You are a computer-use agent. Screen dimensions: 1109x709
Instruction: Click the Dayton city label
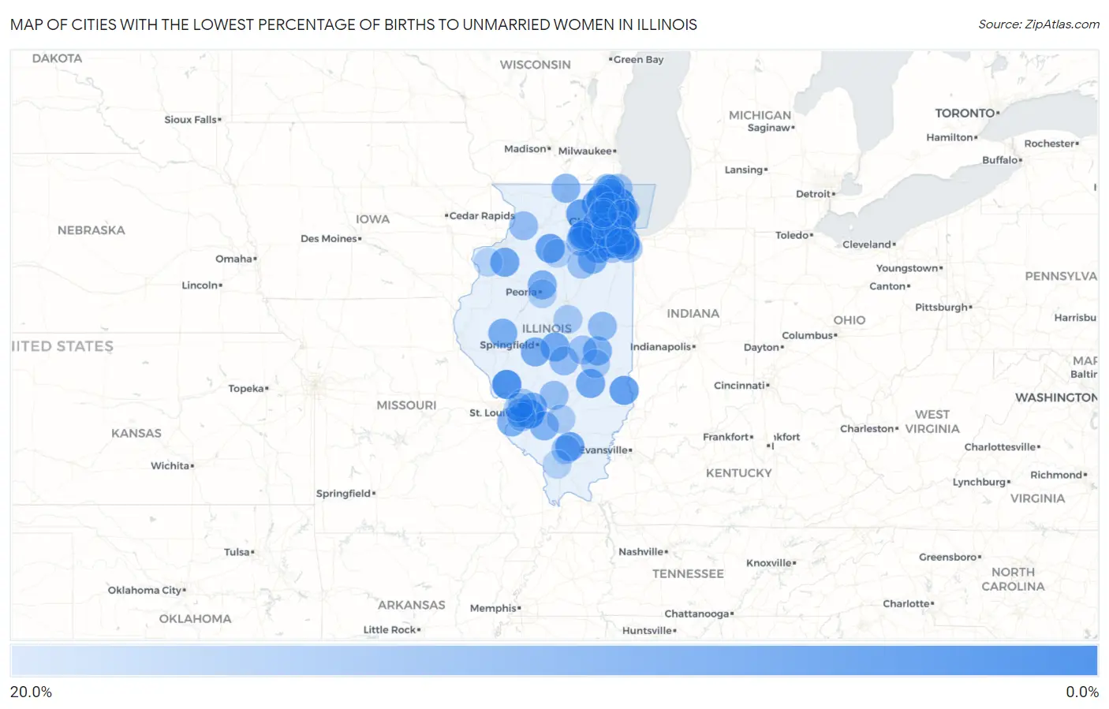[x=763, y=347]
